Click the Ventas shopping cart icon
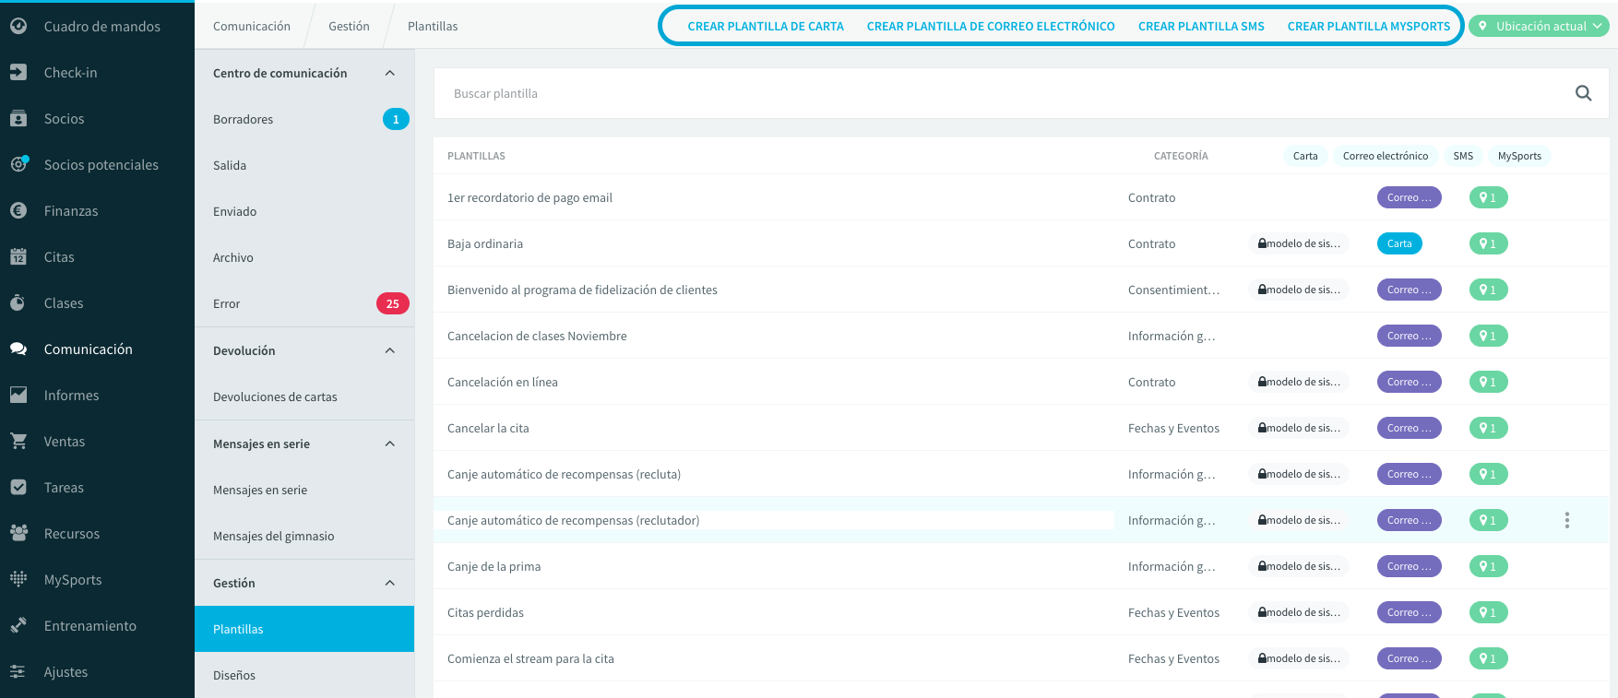Image resolution: width=1618 pixels, height=698 pixels. 18,442
